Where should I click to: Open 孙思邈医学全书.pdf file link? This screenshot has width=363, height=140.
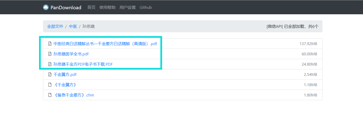[71, 54]
